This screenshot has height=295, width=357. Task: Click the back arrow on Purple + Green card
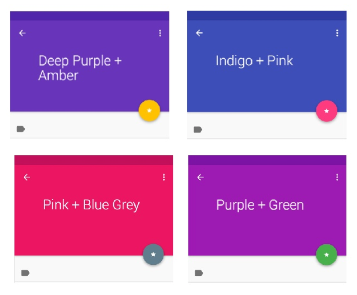coord(200,177)
